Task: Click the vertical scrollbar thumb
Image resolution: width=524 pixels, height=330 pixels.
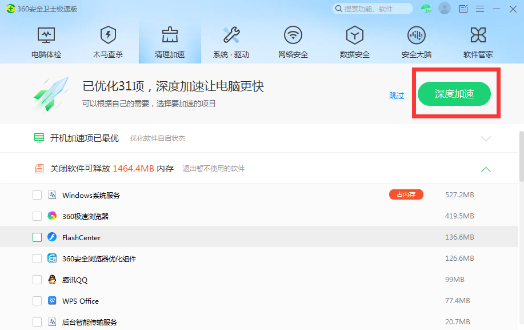Action: [x=521, y=157]
